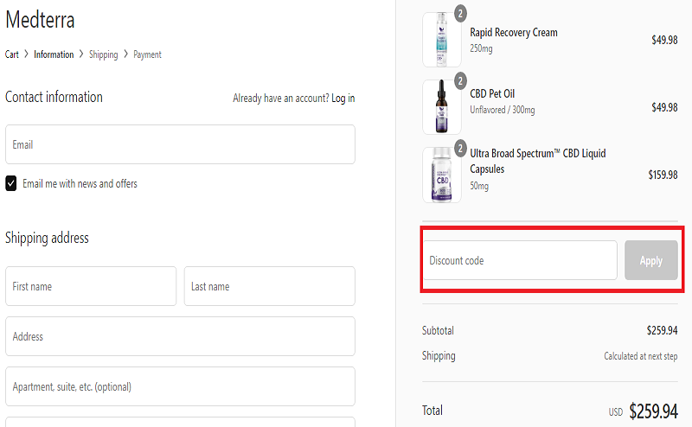Select the Payment breadcrumb step
The height and width of the screenshot is (427, 692).
point(147,54)
